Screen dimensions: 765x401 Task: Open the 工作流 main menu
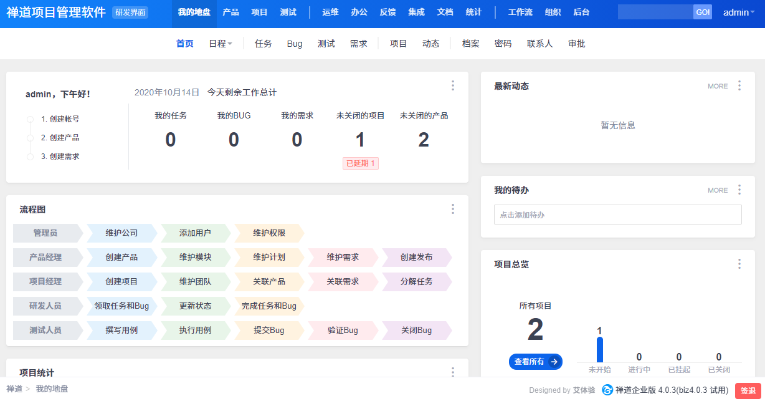point(521,12)
